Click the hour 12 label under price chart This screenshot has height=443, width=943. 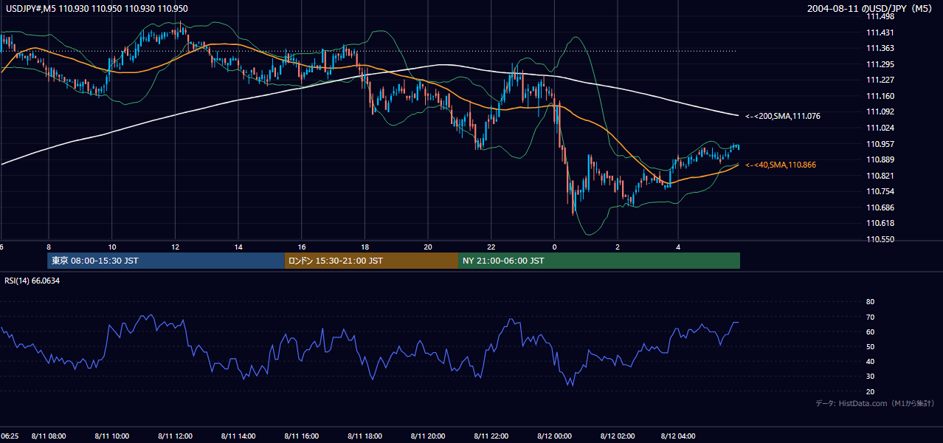coord(175,247)
